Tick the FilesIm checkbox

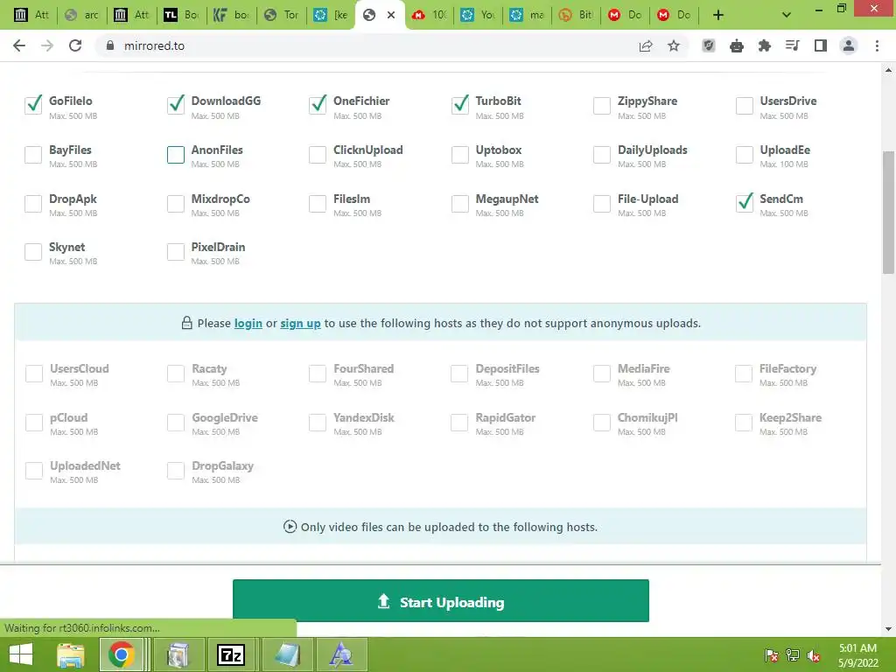(x=318, y=203)
